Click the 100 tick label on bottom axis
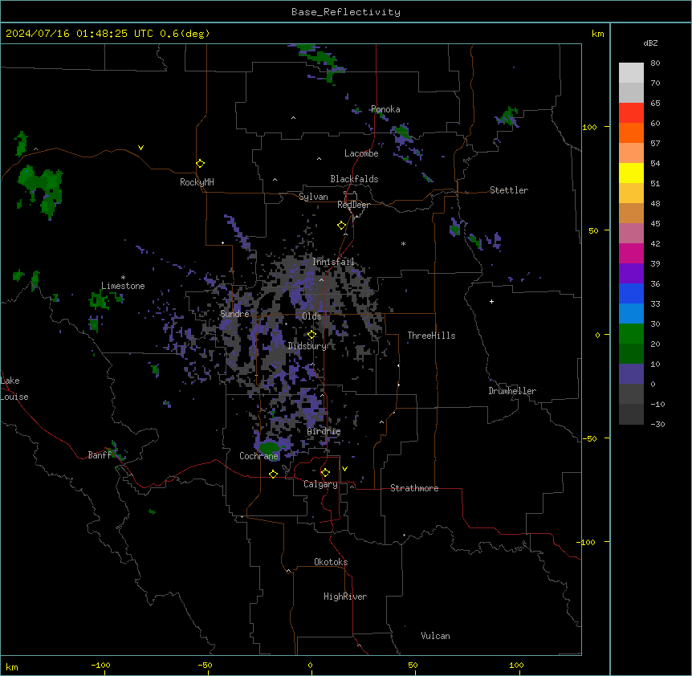Image resolution: width=692 pixels, height=676 pixels. coord(516,665)
